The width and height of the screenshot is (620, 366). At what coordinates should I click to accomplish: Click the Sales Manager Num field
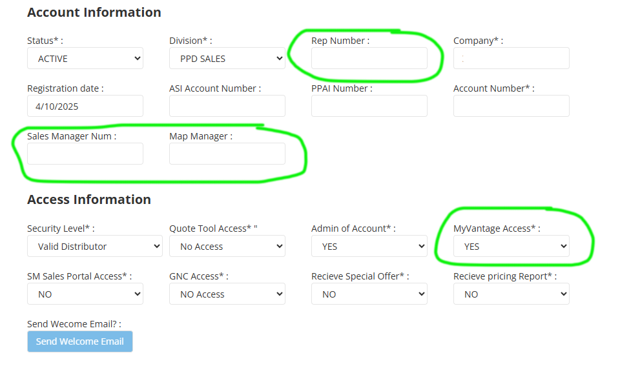pyautogui.click(x=85, y=154)
